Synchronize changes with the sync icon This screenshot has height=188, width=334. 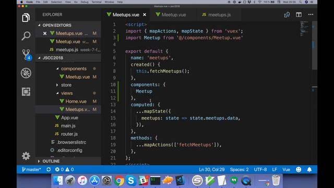point(49,169)
